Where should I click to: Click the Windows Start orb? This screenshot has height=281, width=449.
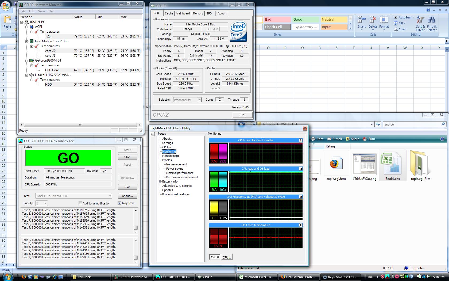[x=7, y=277]
